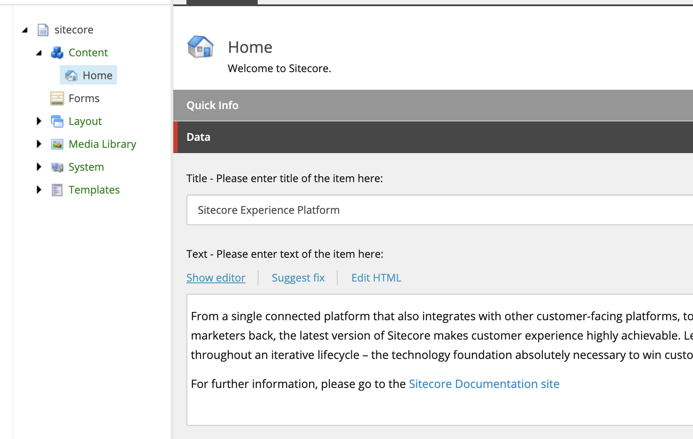The image size is (693, 439).
Task: Click the 'Title - Please enter title' label
Action: (284, 179)
